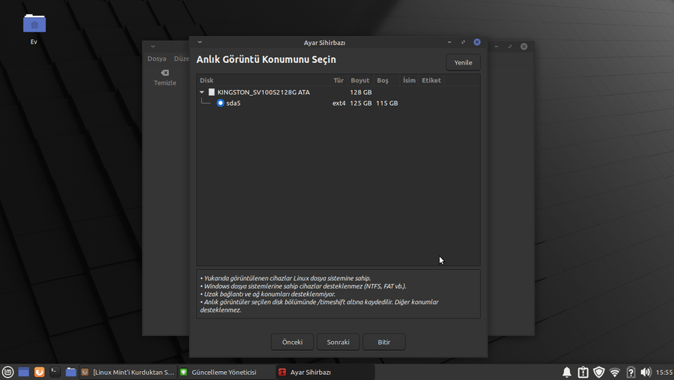Image resolution: width=674 pixels, height=380 pixels.
Task: Close the Ayar Sihirbazı dialog
Action: pyautogui.click(x=477, y=42)
